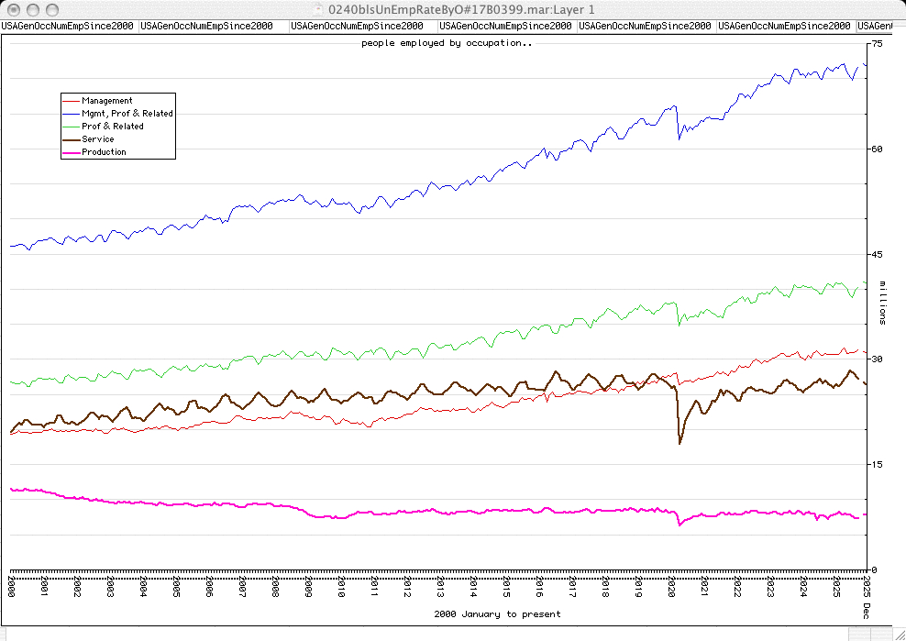This screenshot has height=641, width=906.
Task: Click the chart title 'people employed by occupation..'
Action: (x=446, y=43)
